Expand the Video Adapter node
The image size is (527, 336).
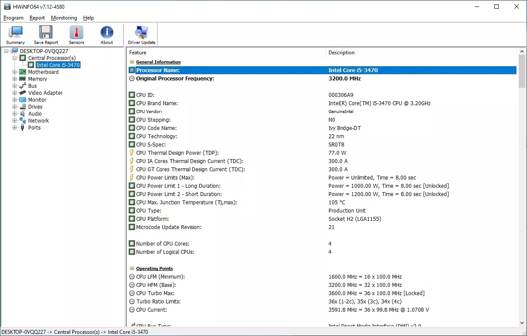tap(15, 93)
